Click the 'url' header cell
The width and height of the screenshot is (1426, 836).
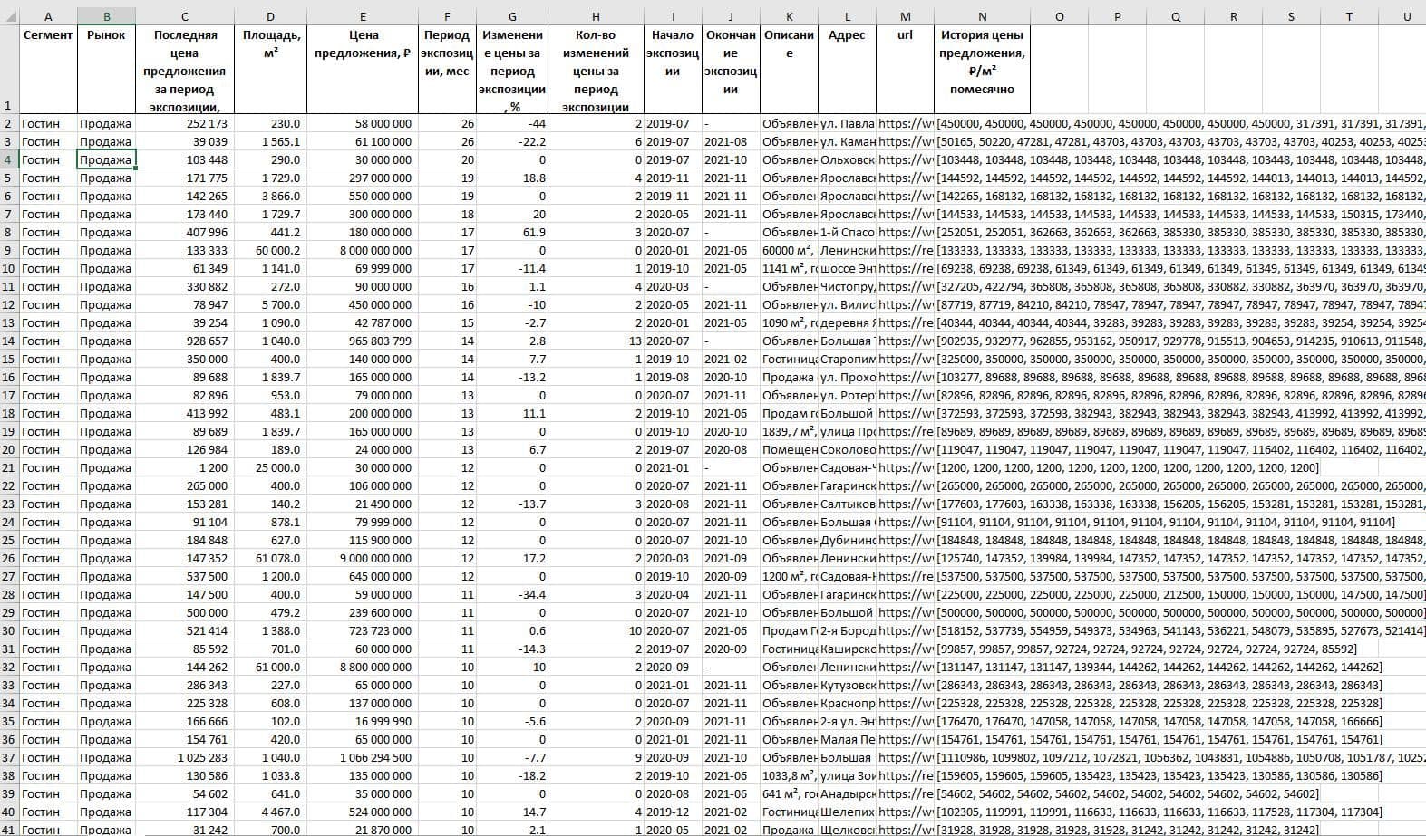pos(905,69)
